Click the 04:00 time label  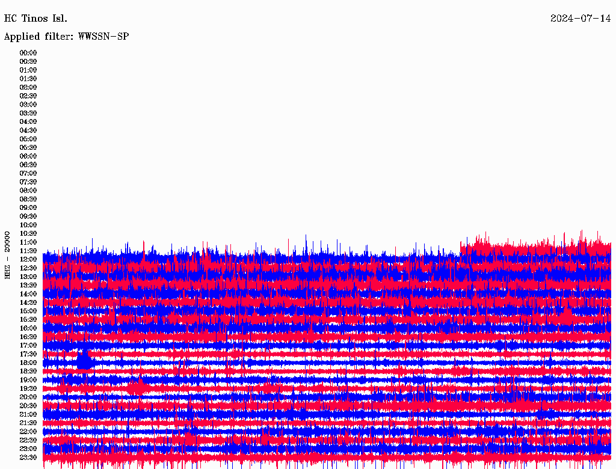click(28, 121)
